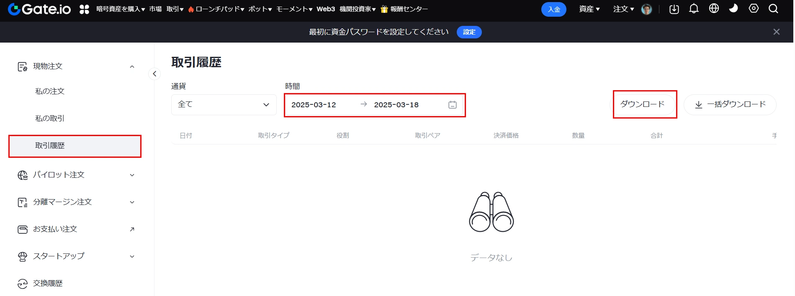Click the 交換履歴 swap icon
Screen dimensions: 795x296
22,283
